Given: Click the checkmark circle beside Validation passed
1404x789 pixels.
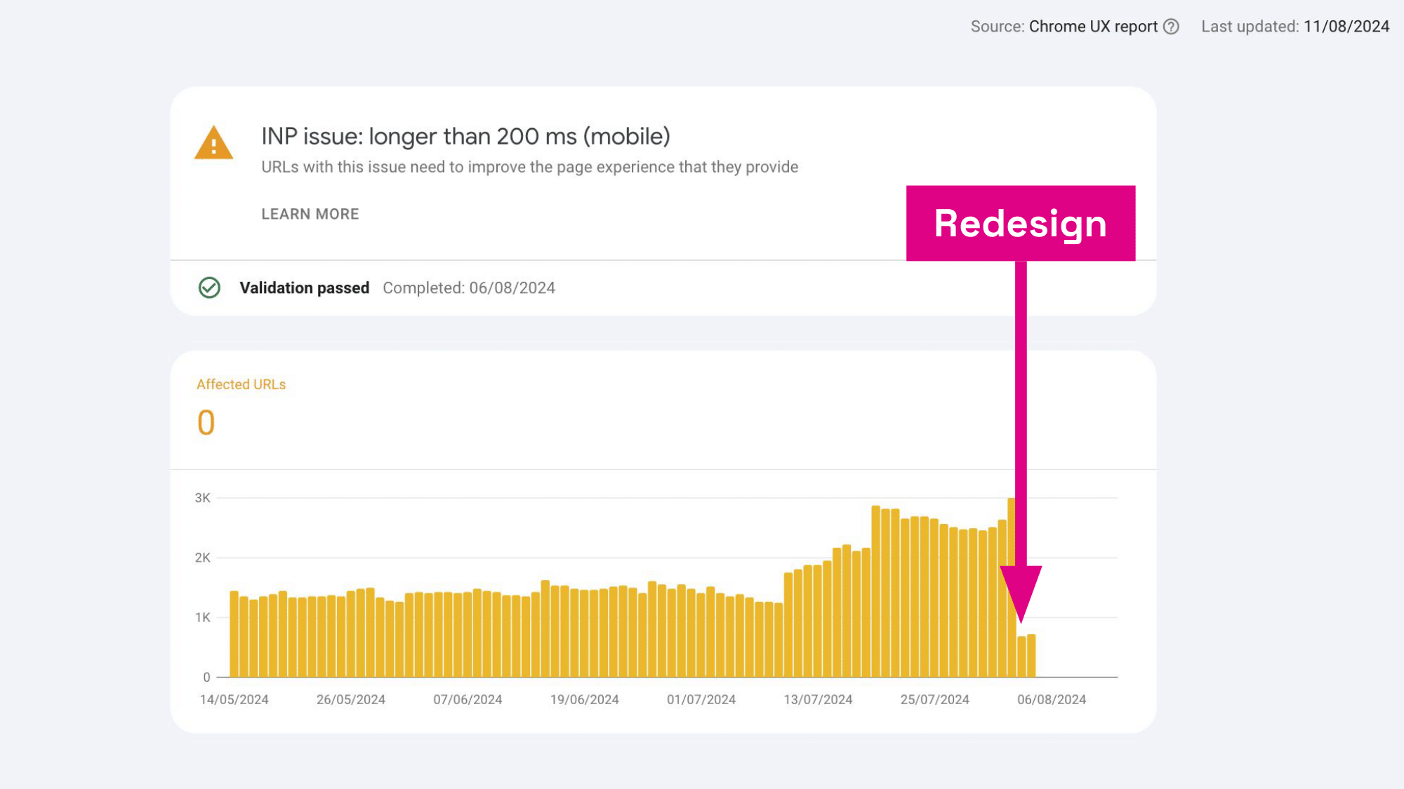Looking at the screenshot, I should tap(208, 288).
